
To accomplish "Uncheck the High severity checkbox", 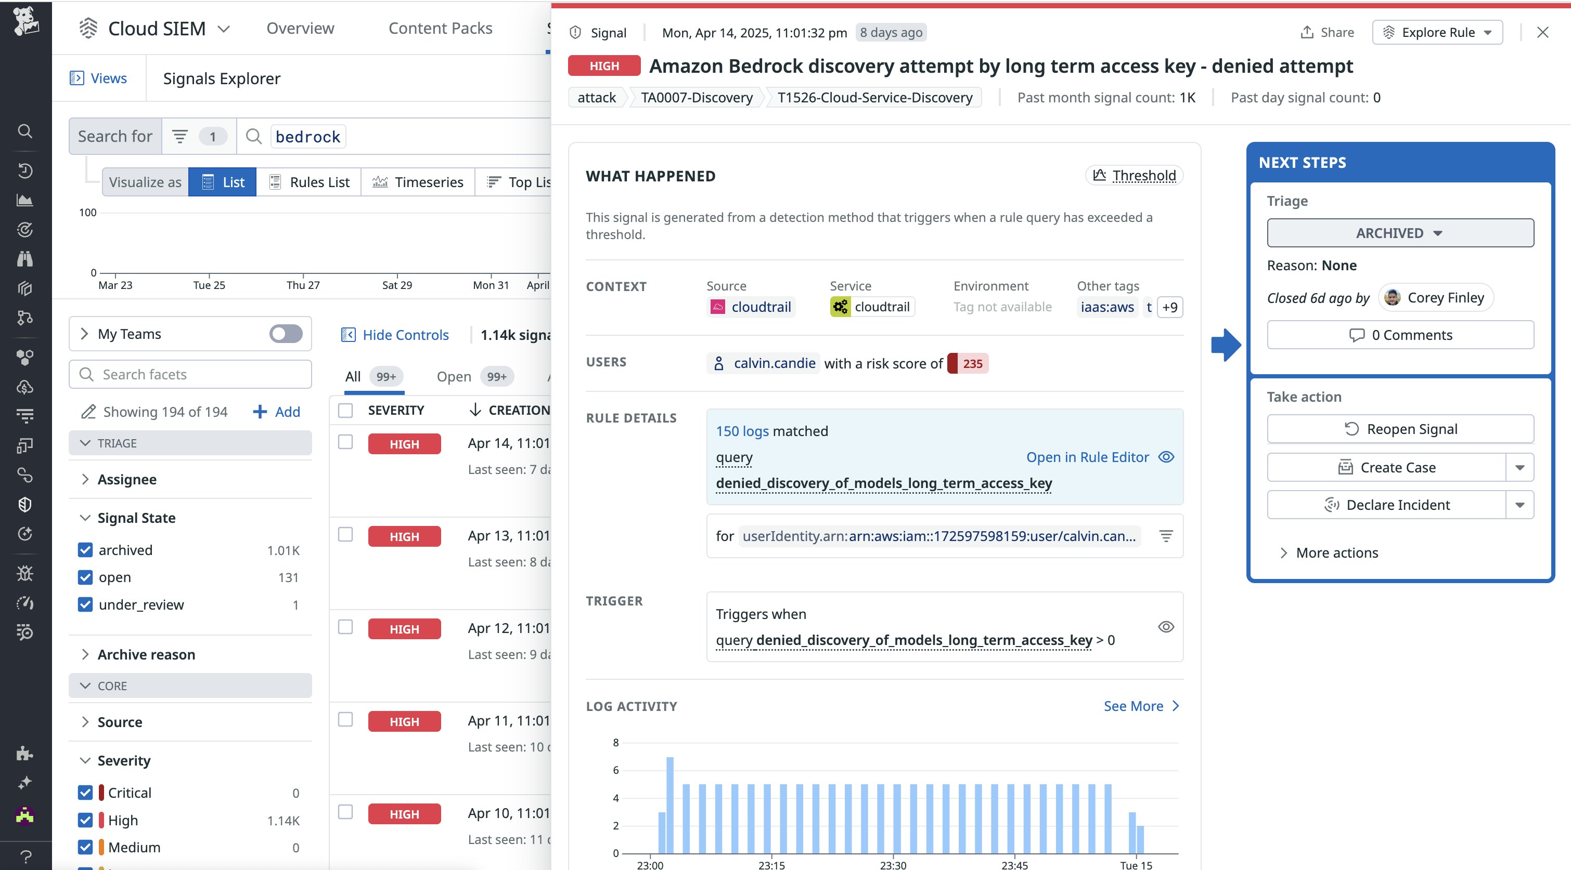I will tap(85, 820).
